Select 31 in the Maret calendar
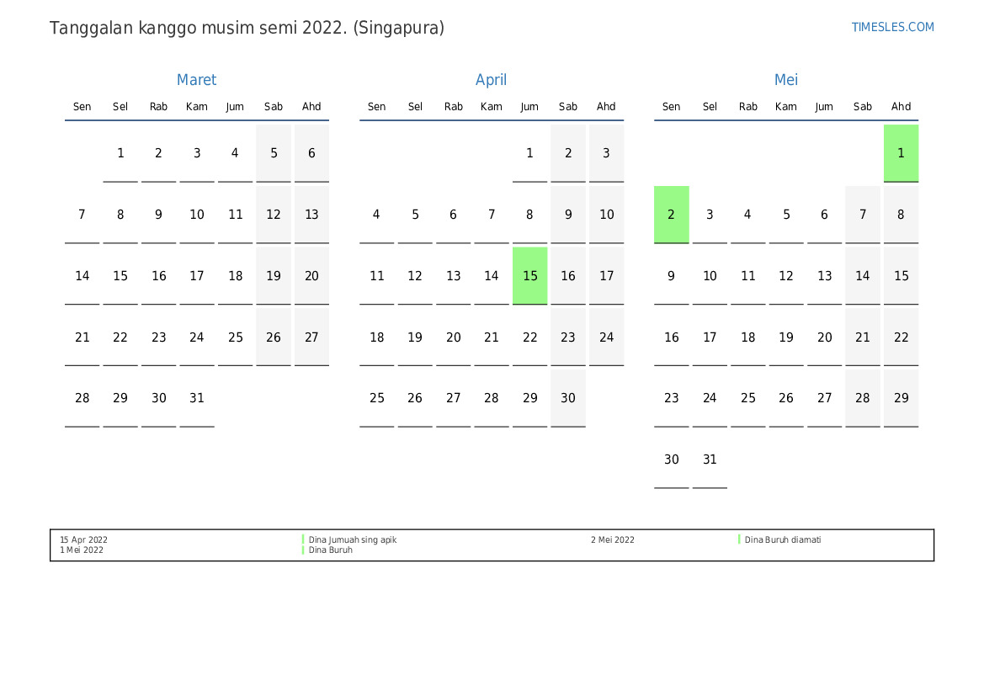Viewport: 984px width, 696px height. [197, 398]
